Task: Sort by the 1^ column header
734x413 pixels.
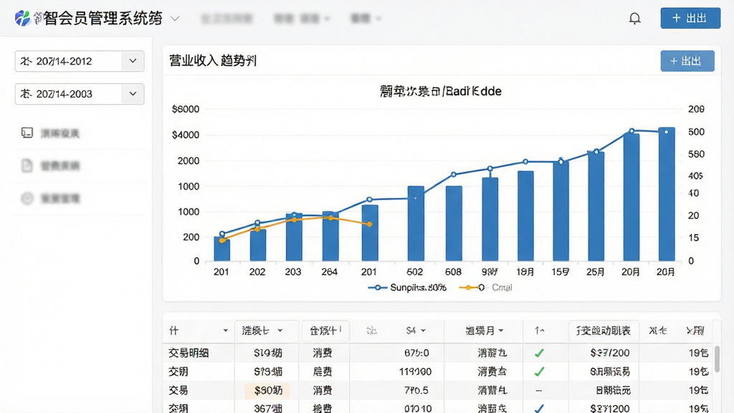Action: coord(539,331)
